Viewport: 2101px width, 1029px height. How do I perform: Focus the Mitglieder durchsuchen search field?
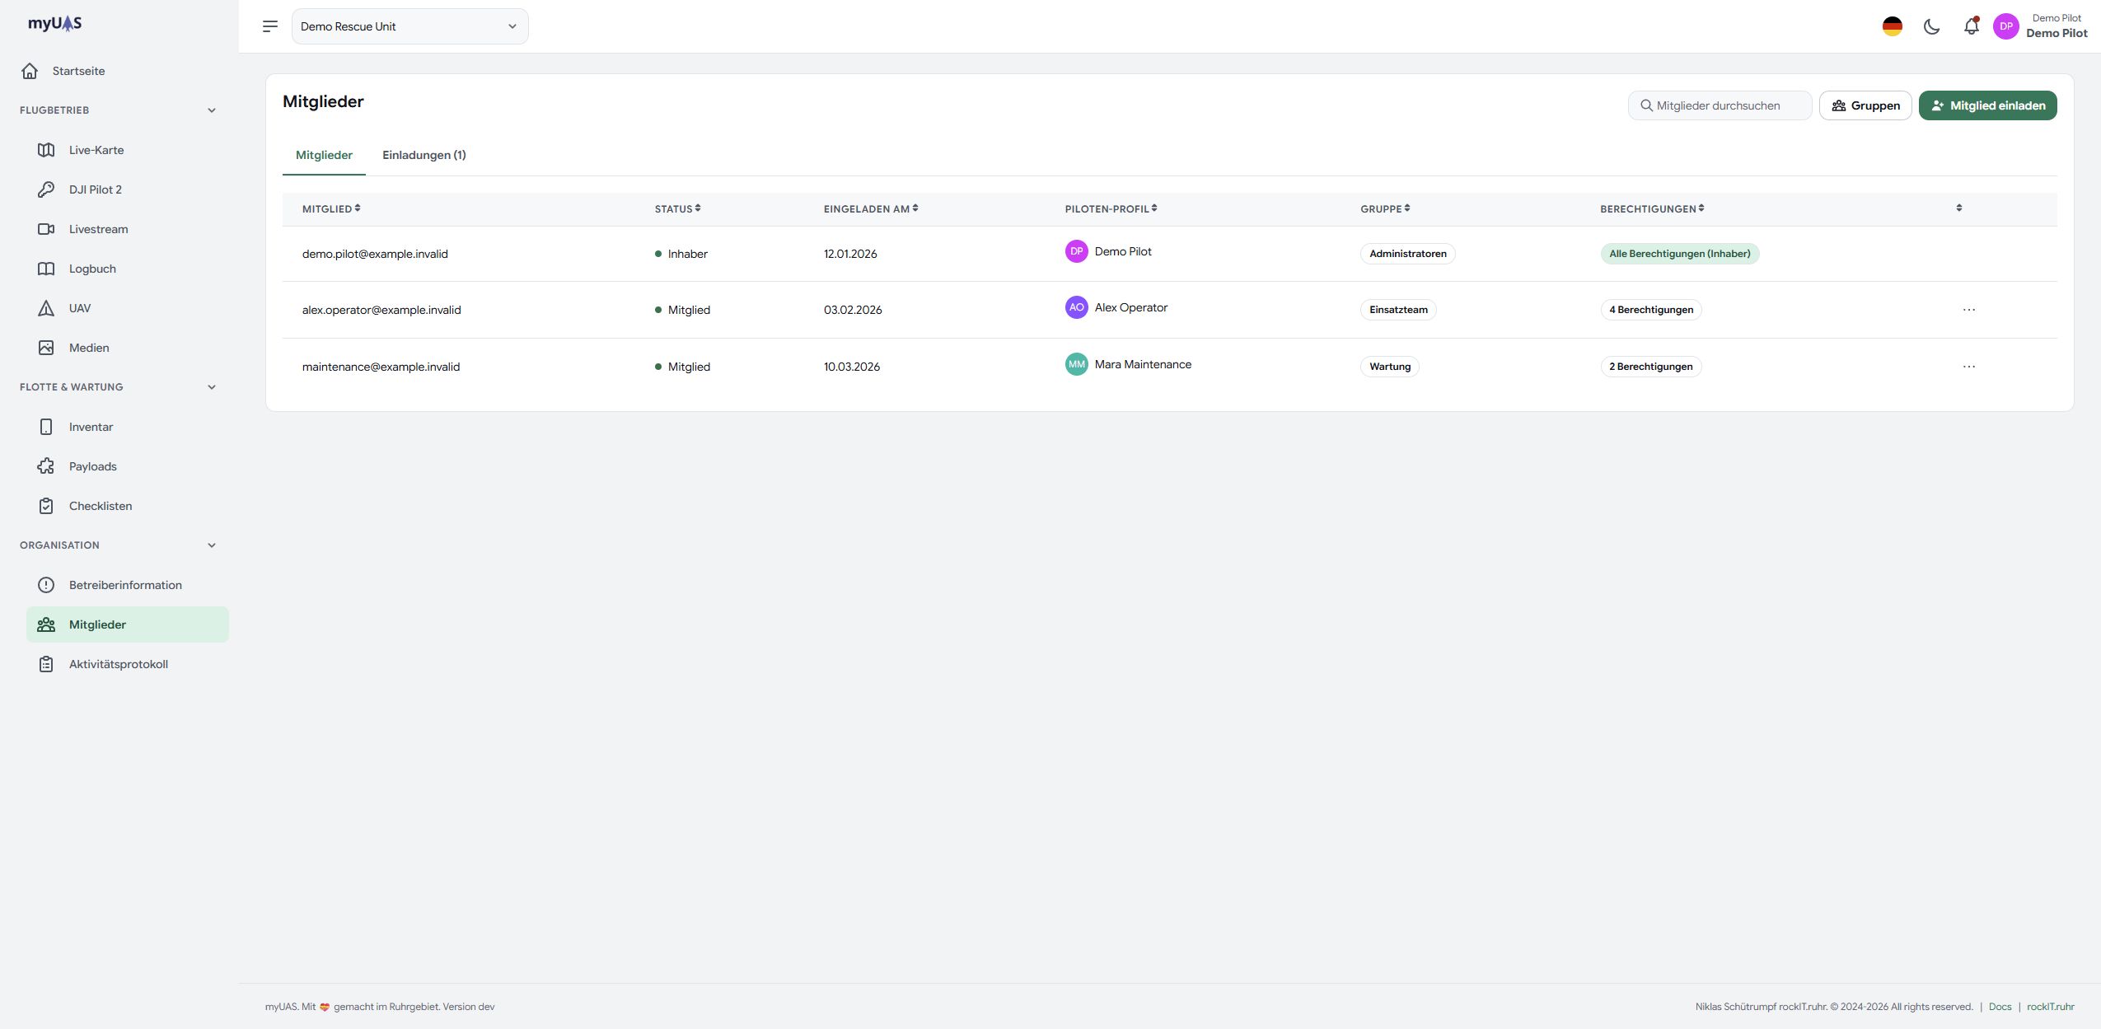pyautogui.click(x=1720, y=105)
